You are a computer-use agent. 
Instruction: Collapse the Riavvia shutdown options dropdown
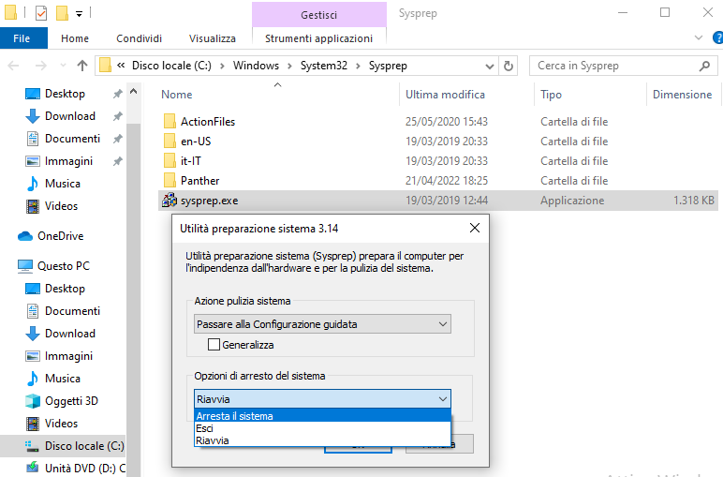pyautogui.click(x=443, y=399)
